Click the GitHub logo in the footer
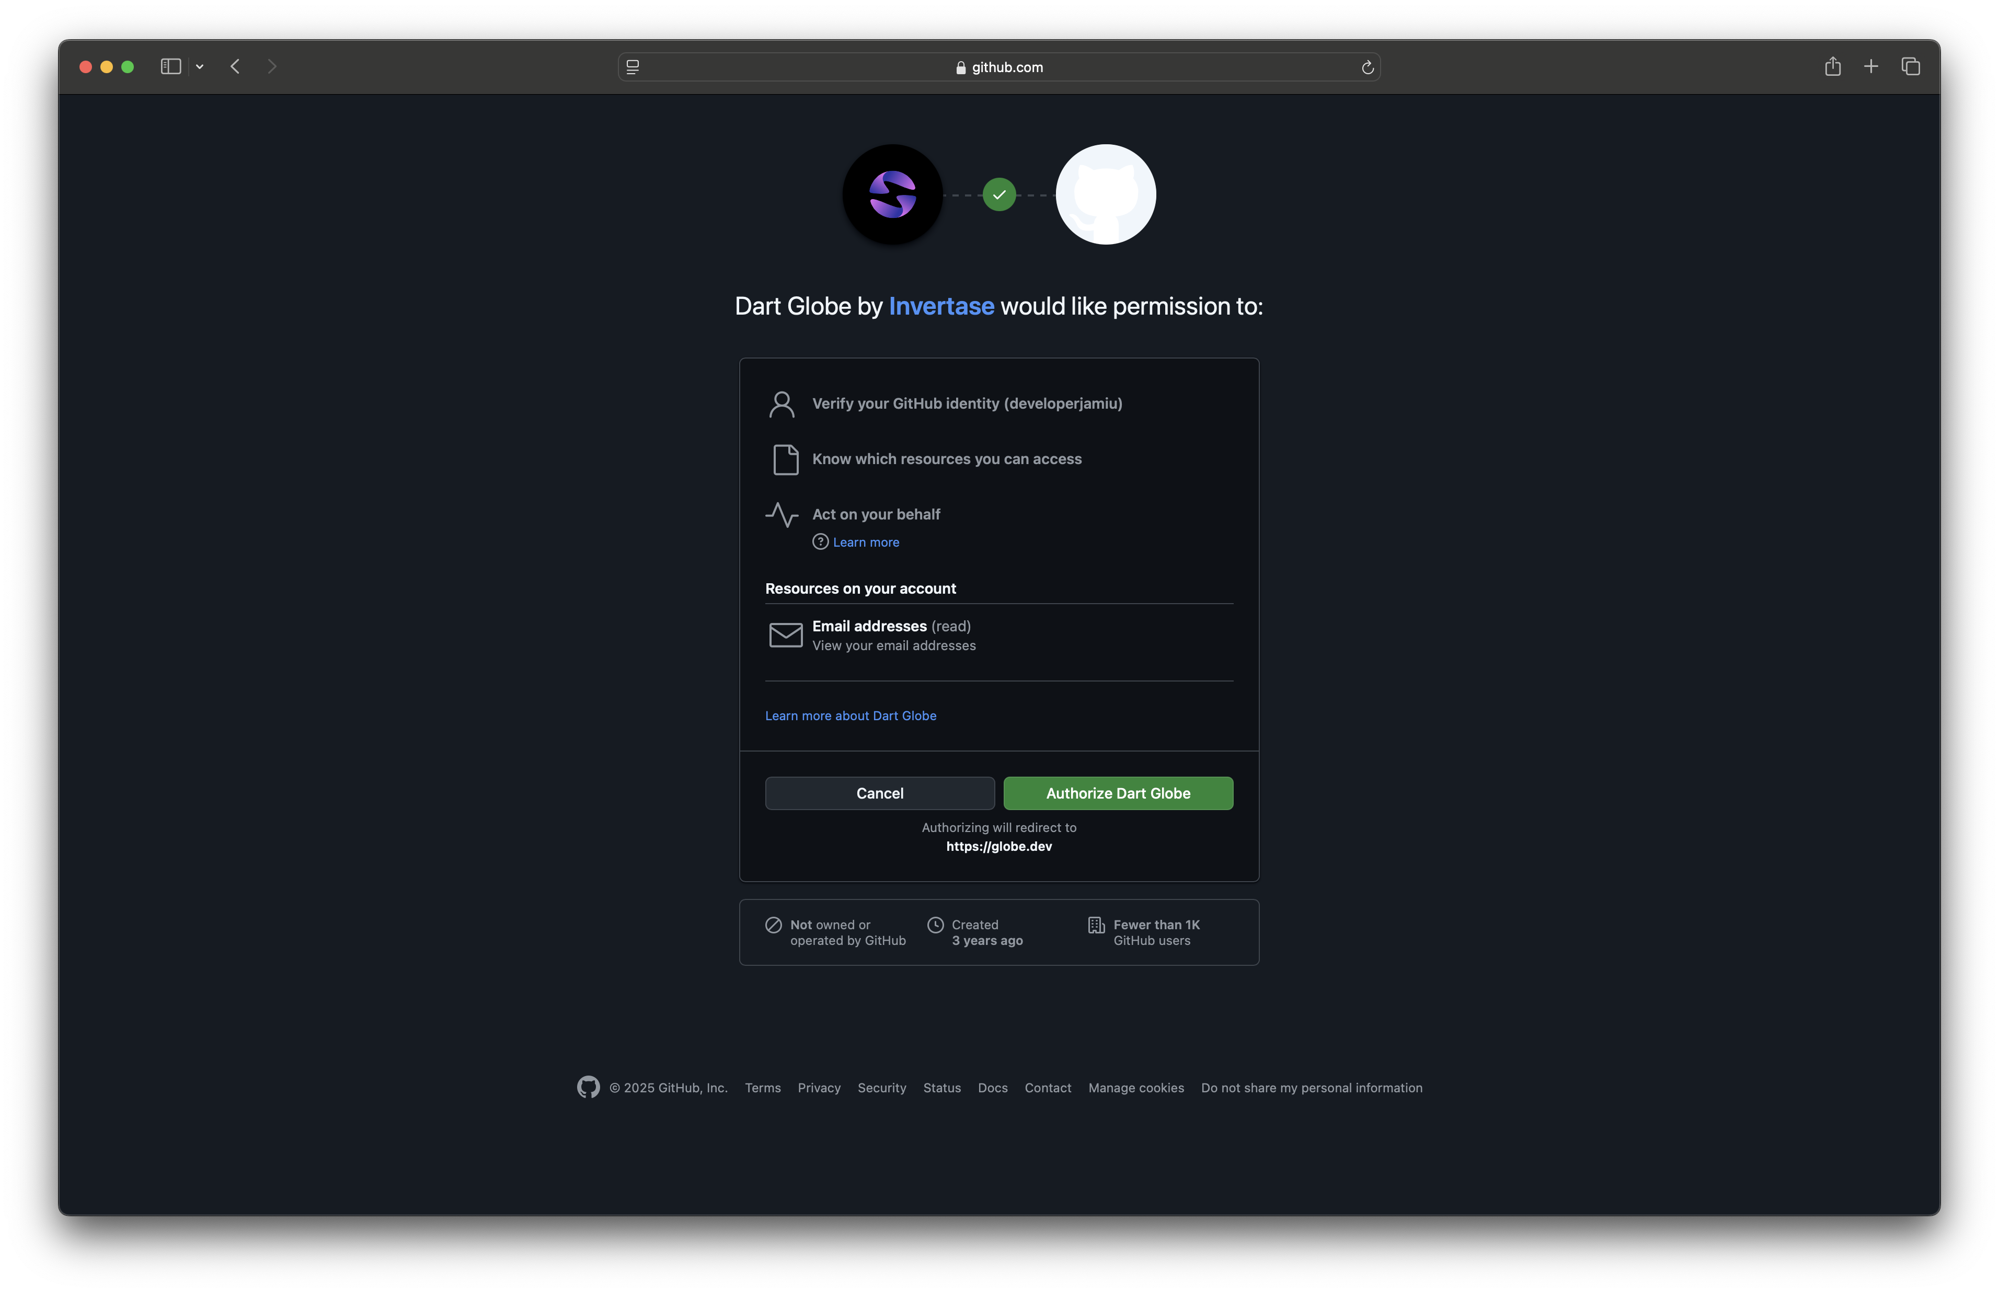Screen dimensions: 1999x1293 click(589, 1087)
